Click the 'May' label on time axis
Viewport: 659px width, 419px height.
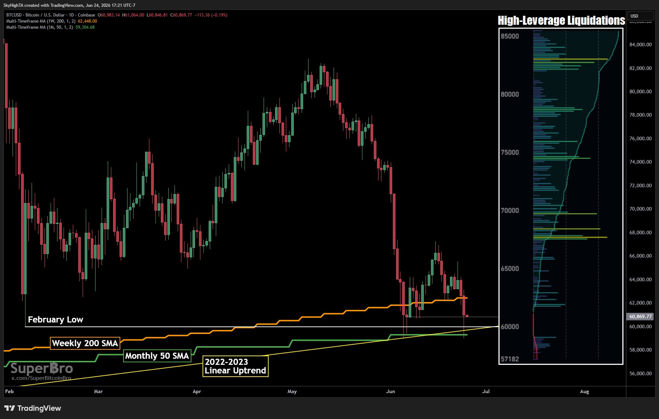[292, 391]
